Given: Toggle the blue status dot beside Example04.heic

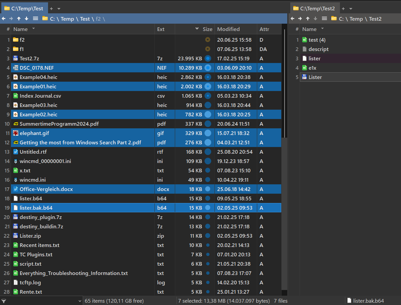Looking at the screenshot, I should (x=208, y=77).
